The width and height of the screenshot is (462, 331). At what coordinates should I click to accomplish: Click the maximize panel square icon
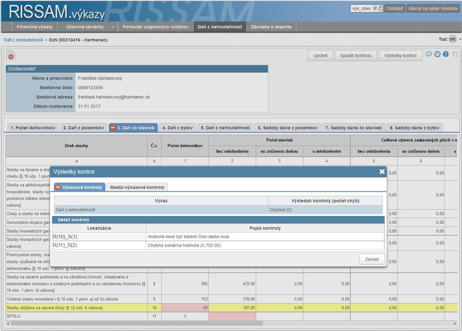pyautogui.click(x=455, y=54)
